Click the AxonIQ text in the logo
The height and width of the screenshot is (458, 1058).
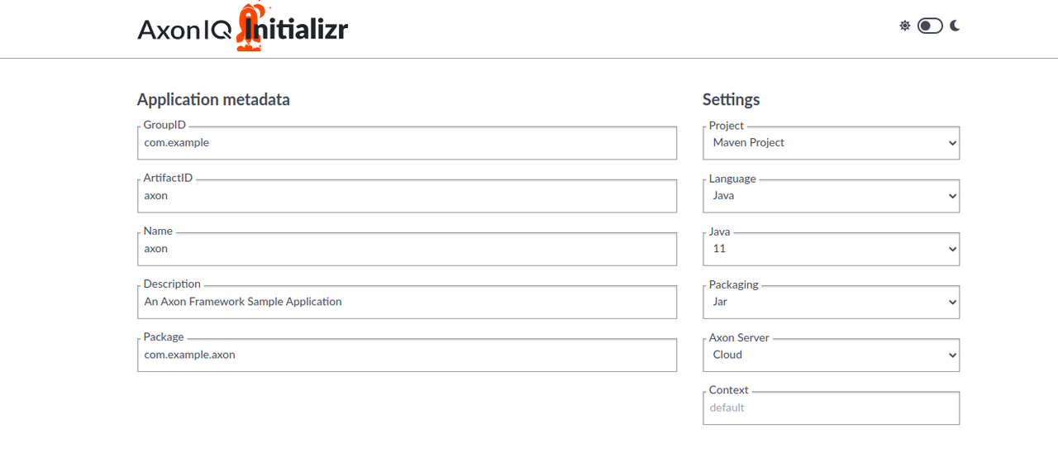point(185,31)
